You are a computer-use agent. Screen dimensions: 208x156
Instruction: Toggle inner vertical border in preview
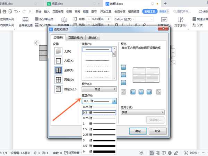coord(141,92)
